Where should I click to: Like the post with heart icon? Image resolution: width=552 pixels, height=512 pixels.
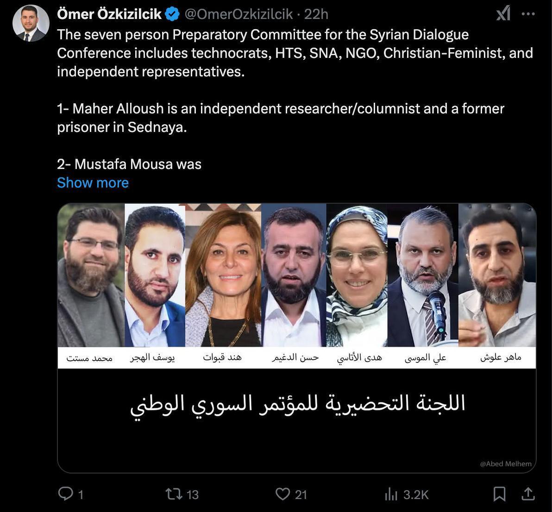click(282, 494)
